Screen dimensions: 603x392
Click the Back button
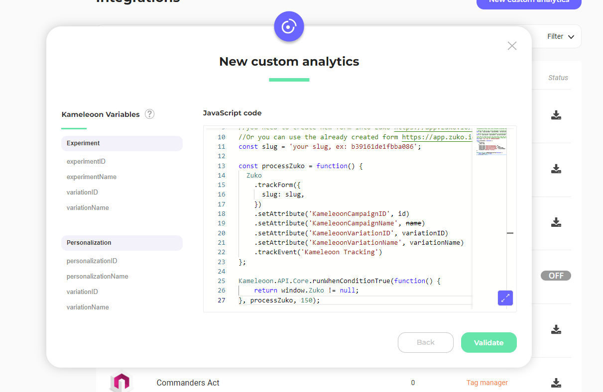[425, 342]
